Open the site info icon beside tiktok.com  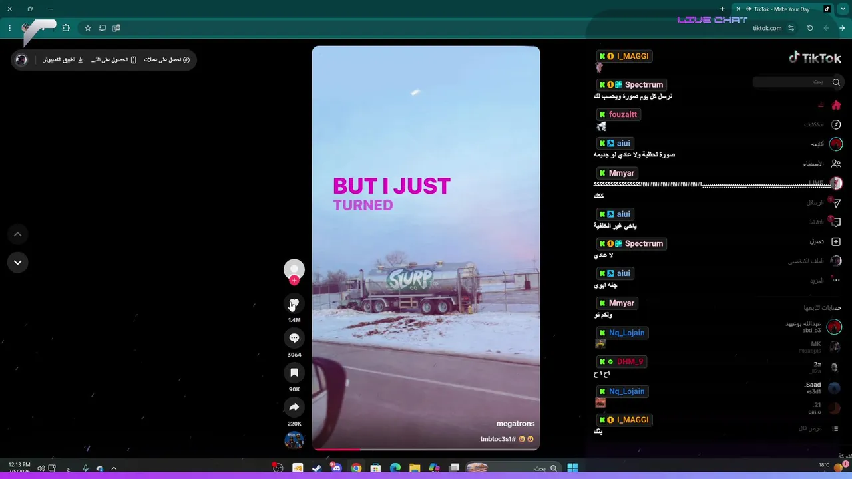click(791, 28)
